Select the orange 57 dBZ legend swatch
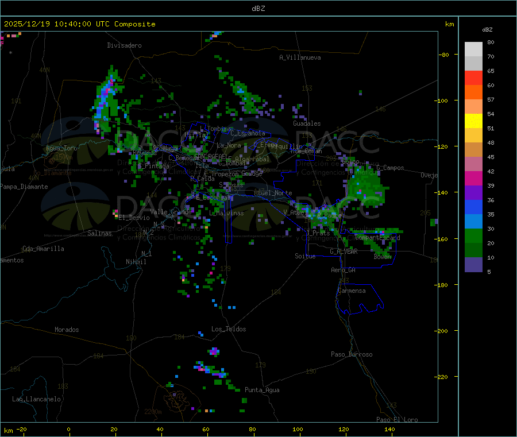The width and height of the screenshot is (517, 437). click(473, 92)
